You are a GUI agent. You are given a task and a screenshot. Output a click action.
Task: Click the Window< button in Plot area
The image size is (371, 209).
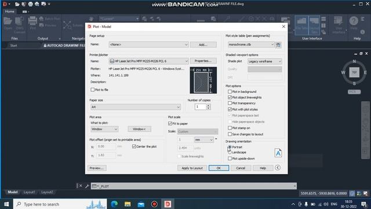(x=139, y=129)
